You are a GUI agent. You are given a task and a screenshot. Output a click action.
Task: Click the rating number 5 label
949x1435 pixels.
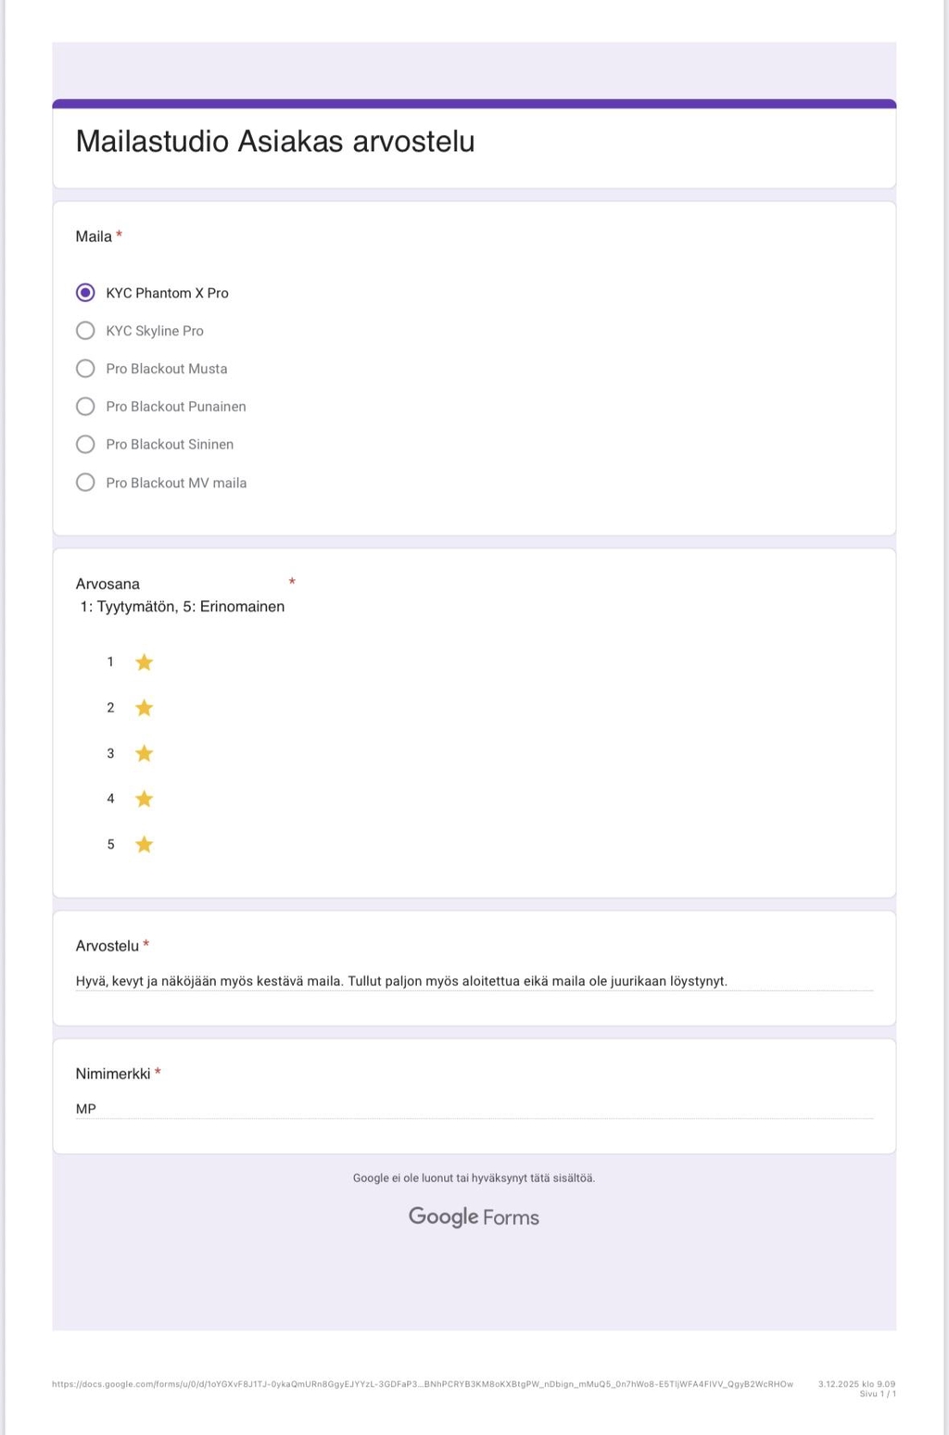(x=110, y=845)
